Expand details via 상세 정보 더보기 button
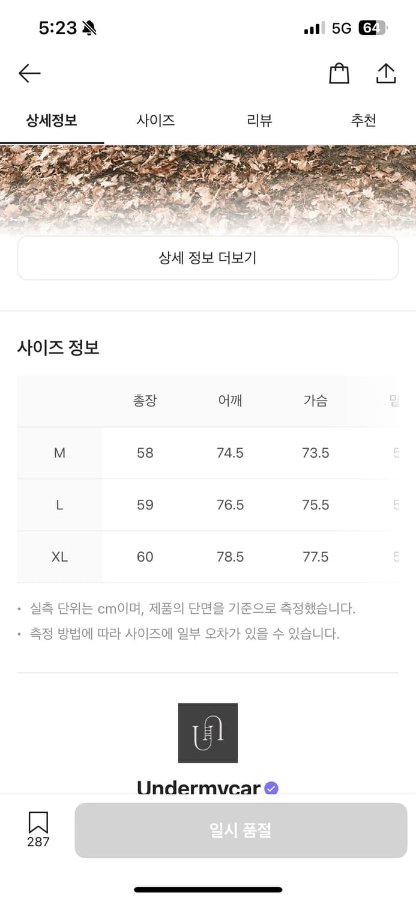The image size is (416, 901). [x=208, y=258]
